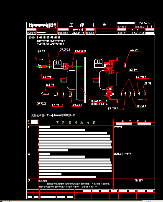
Task: Select the company name ending in 有限公司
Action: click(x=42, y=26)
